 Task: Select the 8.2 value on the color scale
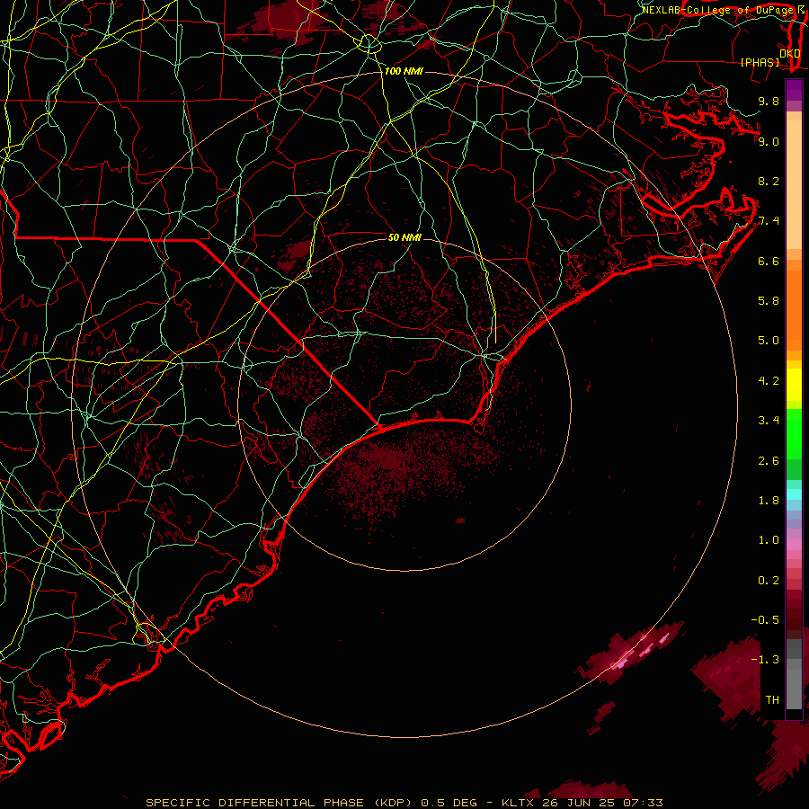click(x=769, y=181)
